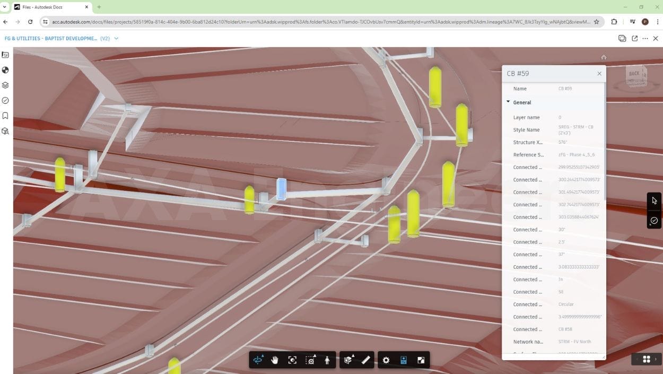Click the BACK face of view cube
The width and height of the screenshot is (663, 374).
[x=634, y=74]
